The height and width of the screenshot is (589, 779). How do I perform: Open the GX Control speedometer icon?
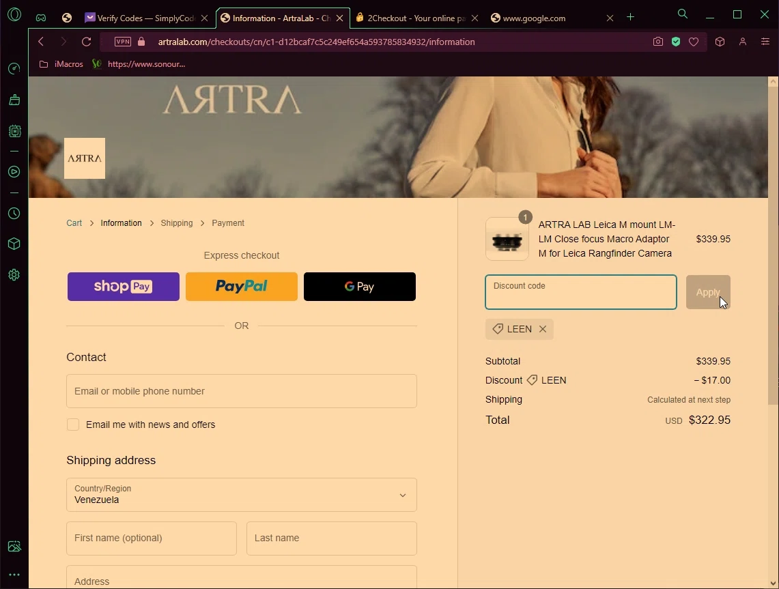(14, 68)
